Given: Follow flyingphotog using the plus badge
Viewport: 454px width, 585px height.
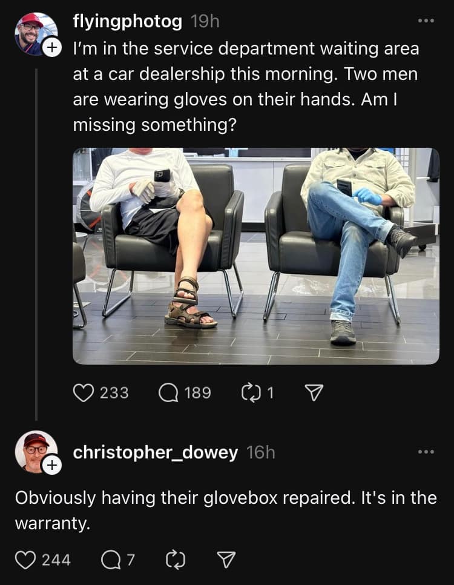Looking at the screenshot, I should tap(52, 47).
